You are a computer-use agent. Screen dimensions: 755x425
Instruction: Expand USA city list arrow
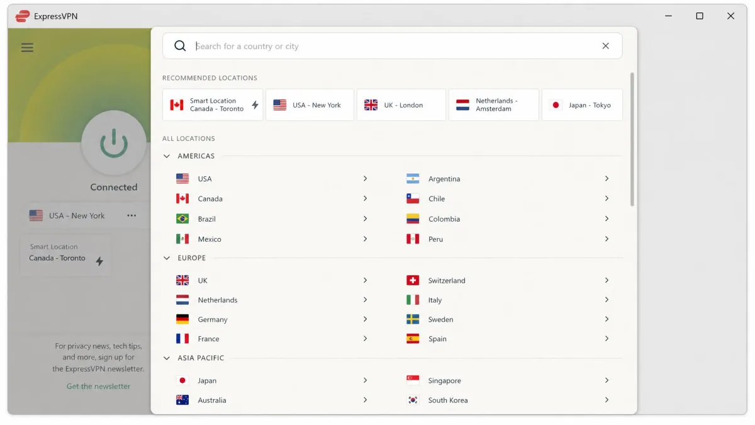[365, 179]
